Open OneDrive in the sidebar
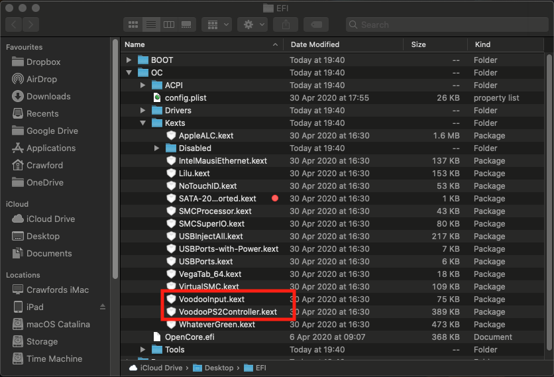The height and width of the screenshot is (377, 554). [38, 183]
